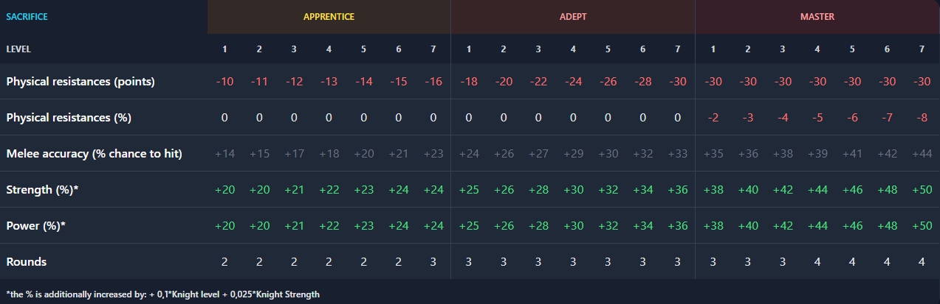Select the ADEPT column header
940x304 pixels.
(x=572, y=16)
